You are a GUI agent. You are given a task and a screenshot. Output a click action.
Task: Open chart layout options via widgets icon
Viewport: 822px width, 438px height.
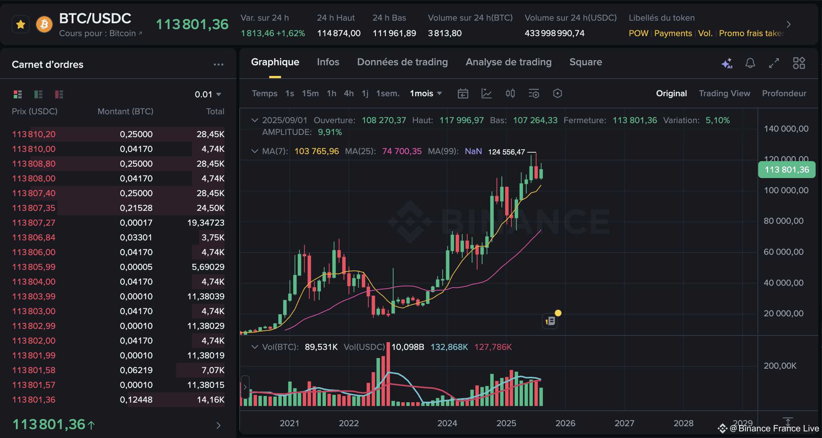pos(799,63)
